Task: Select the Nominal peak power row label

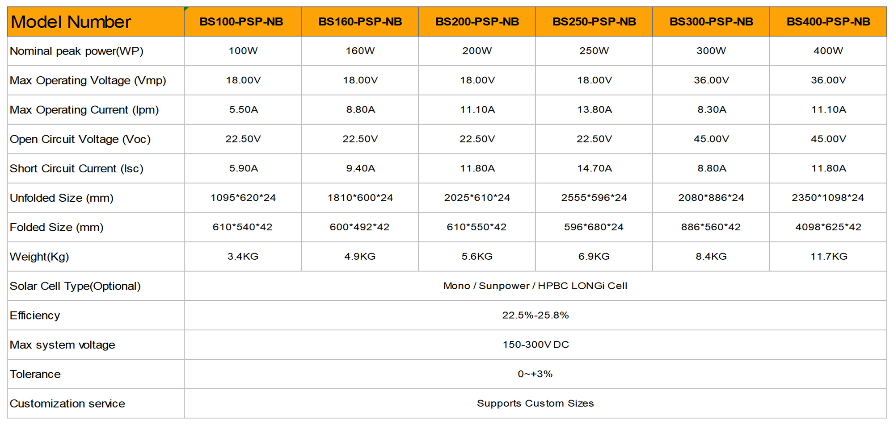Action: pos(76,51)
